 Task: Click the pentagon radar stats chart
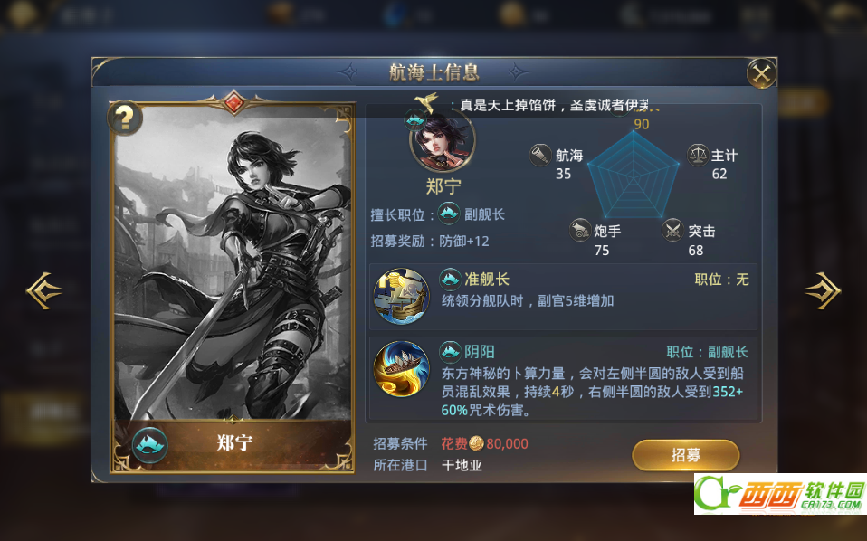pos(634,176)
